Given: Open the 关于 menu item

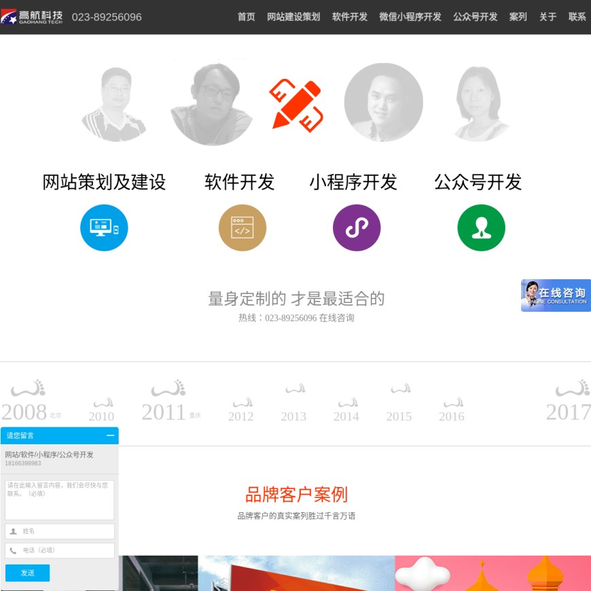Looking at the screenshot, I should pos(548,17).
